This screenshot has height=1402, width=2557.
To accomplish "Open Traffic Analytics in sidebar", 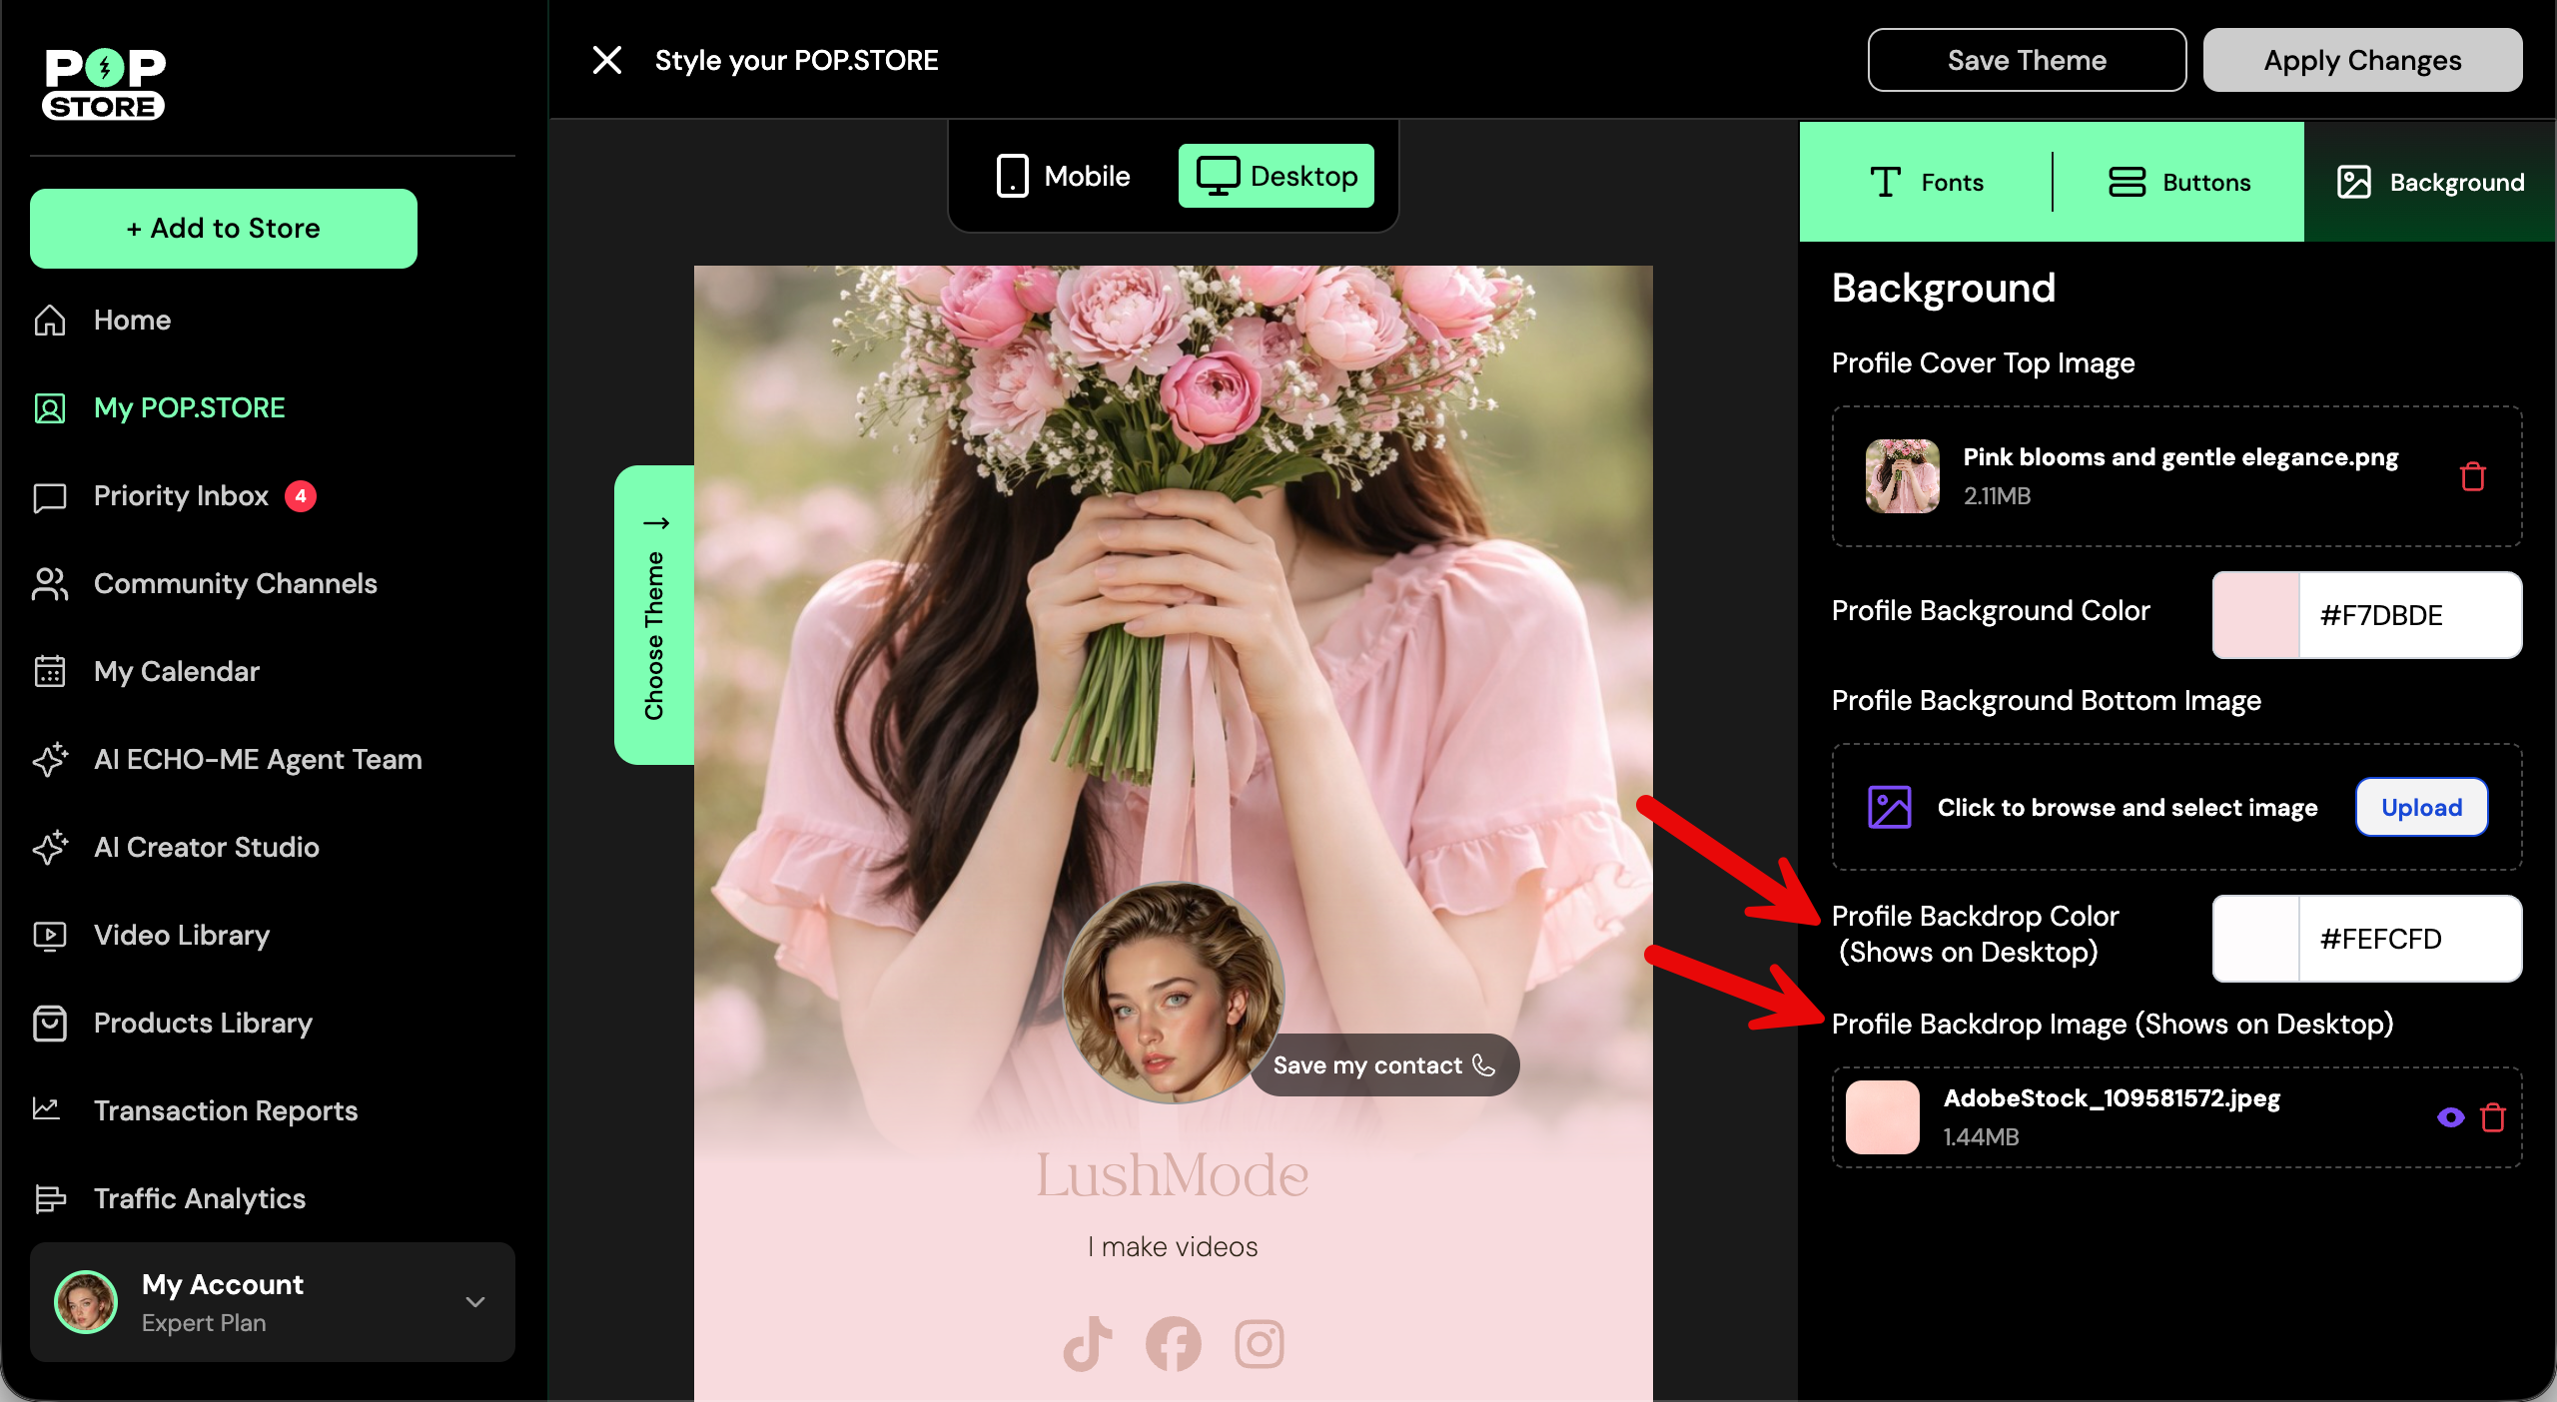I will (199, 1198).
